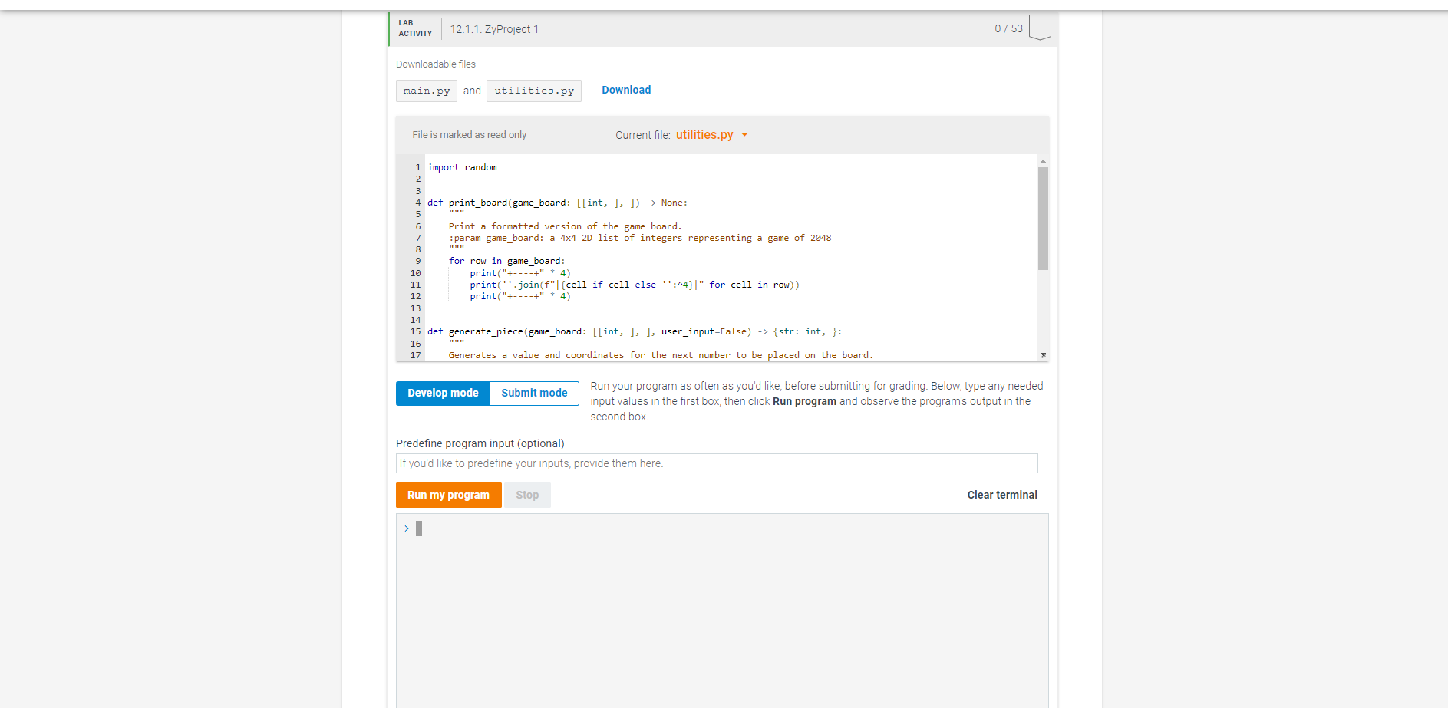Image resolution: width=1448 pixels, height=708 pixels.
Task: Clear the terminal output
Action: tap(1002, 495)
